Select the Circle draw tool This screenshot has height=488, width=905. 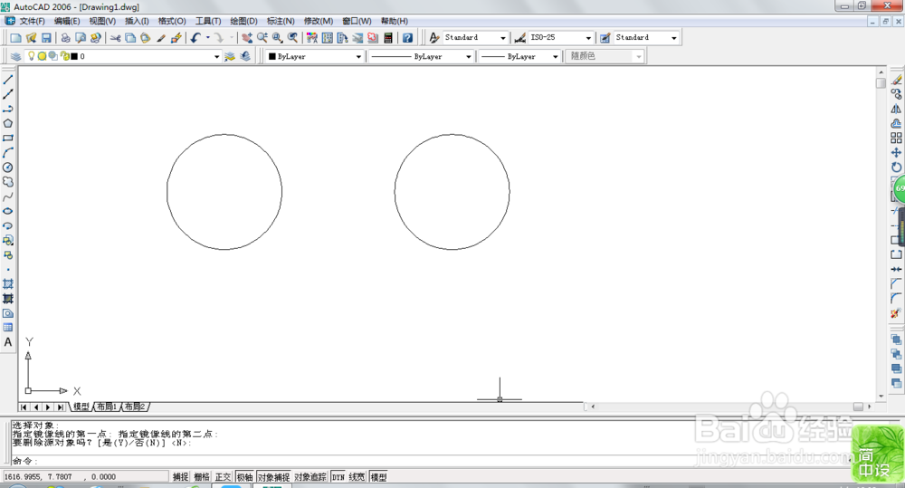tap(8, 167)
